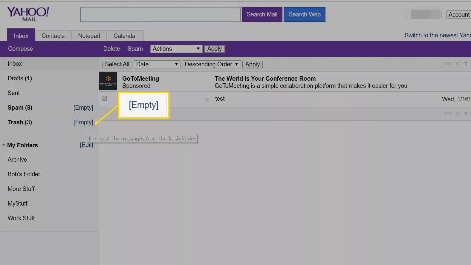Go to first page using bottom << control

(x=447, y=114)
